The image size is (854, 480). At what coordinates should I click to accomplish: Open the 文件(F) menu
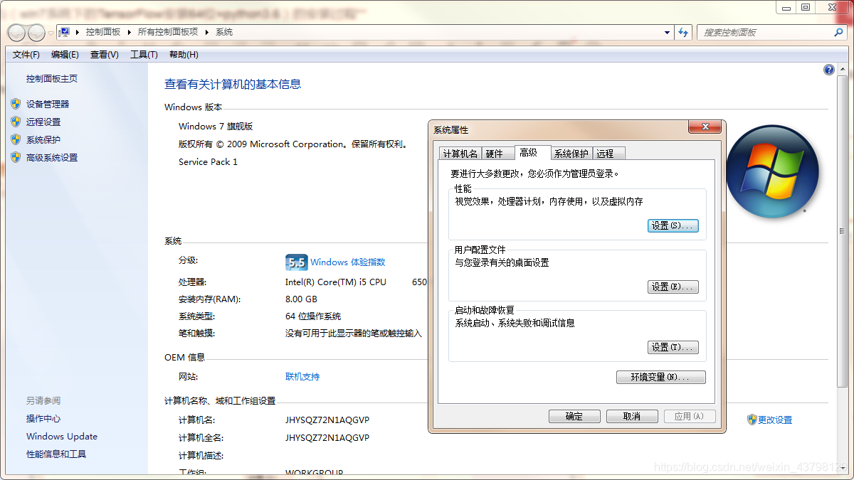pos(26,55)
